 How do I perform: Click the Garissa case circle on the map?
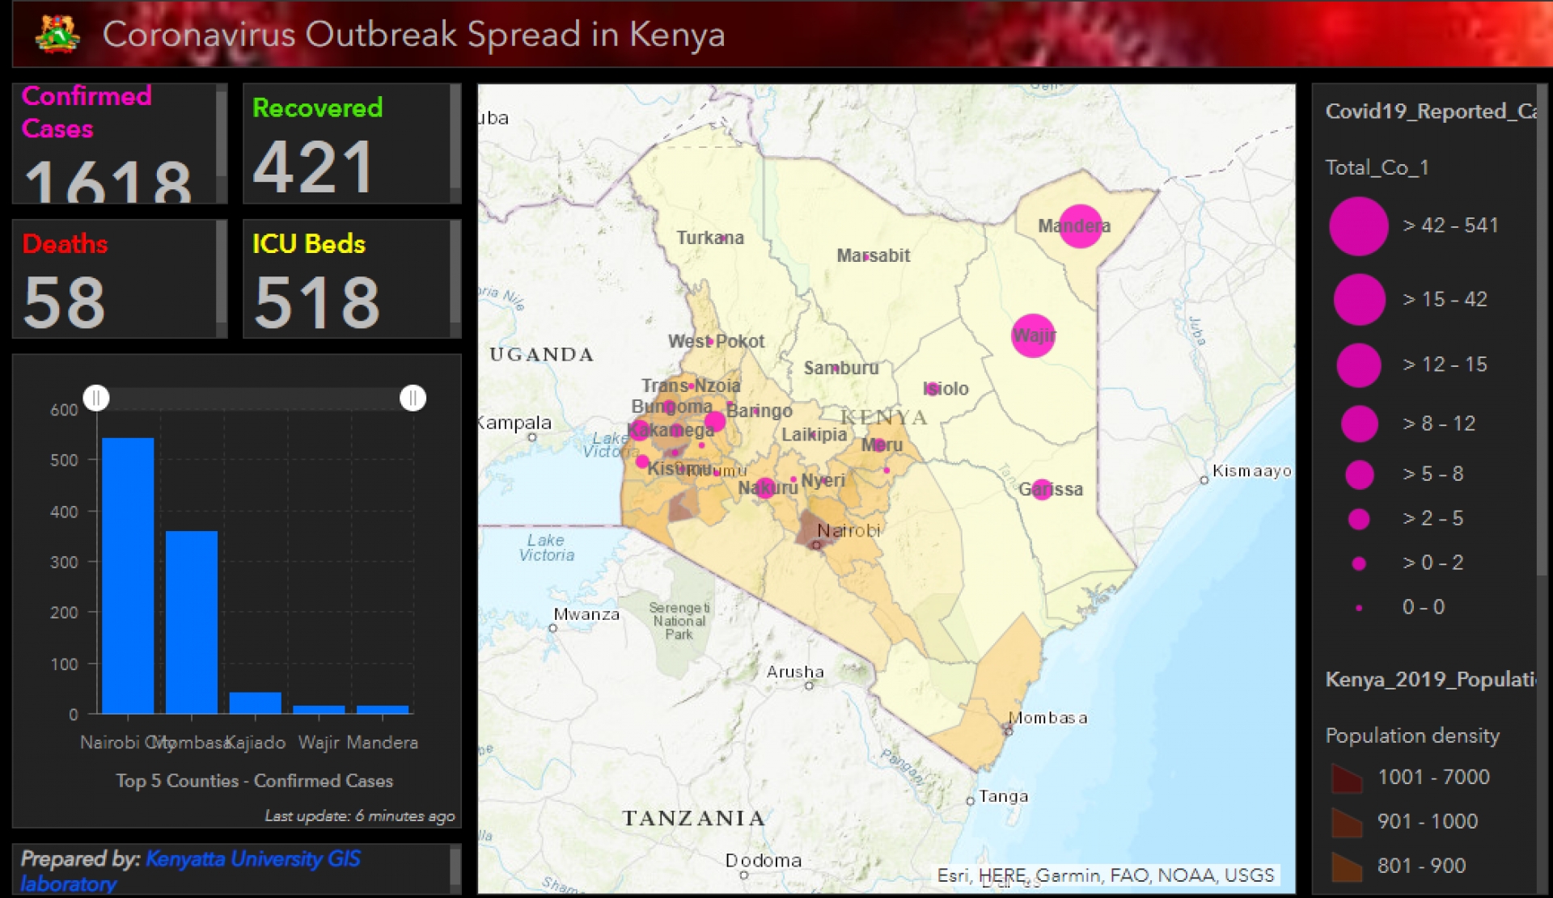tap(1042, 489)
